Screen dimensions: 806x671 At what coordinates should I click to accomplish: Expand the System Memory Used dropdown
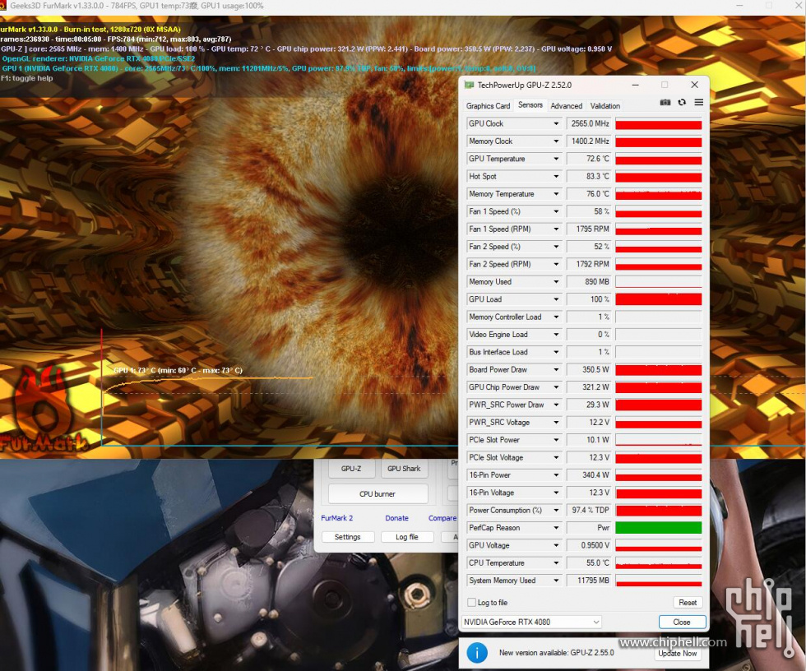556,581
